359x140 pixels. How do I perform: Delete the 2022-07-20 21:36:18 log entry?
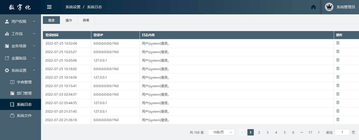[338, 120]
